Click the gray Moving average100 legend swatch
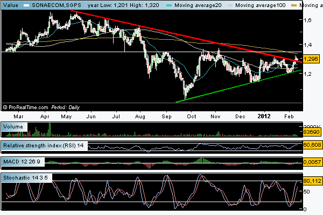Viewport: 323px width, 215px height. pyautogui.click(x=230, y=5)
